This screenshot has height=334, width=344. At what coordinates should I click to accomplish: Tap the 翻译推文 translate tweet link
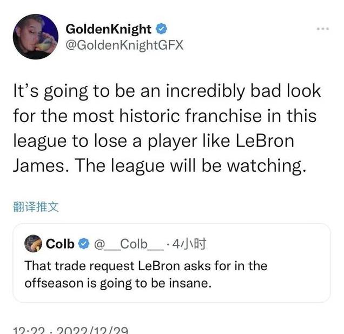[36, 206]
